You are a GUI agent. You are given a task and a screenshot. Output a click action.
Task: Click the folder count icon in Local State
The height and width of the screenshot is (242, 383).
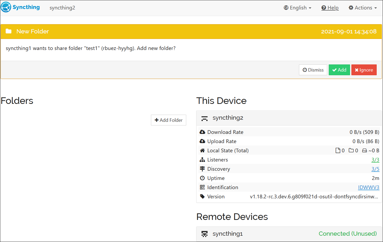[351, 150]
